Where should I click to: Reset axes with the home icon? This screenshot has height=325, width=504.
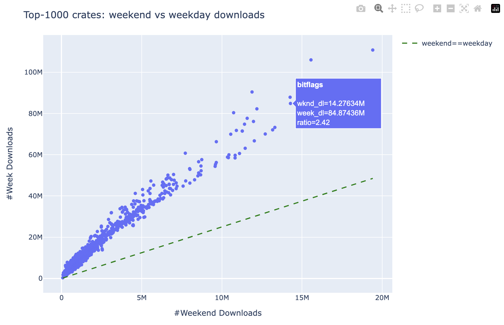pos(477,9)
